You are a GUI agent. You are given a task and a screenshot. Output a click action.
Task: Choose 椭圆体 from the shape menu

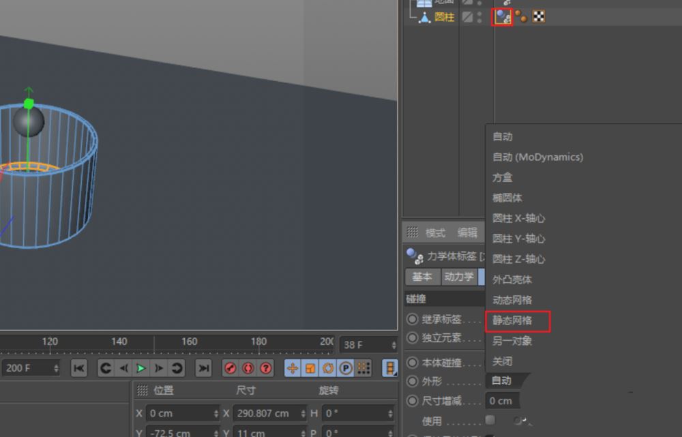point(507,198)
